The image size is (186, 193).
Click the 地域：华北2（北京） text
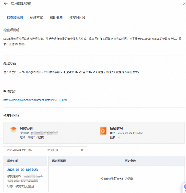point(32,137)
